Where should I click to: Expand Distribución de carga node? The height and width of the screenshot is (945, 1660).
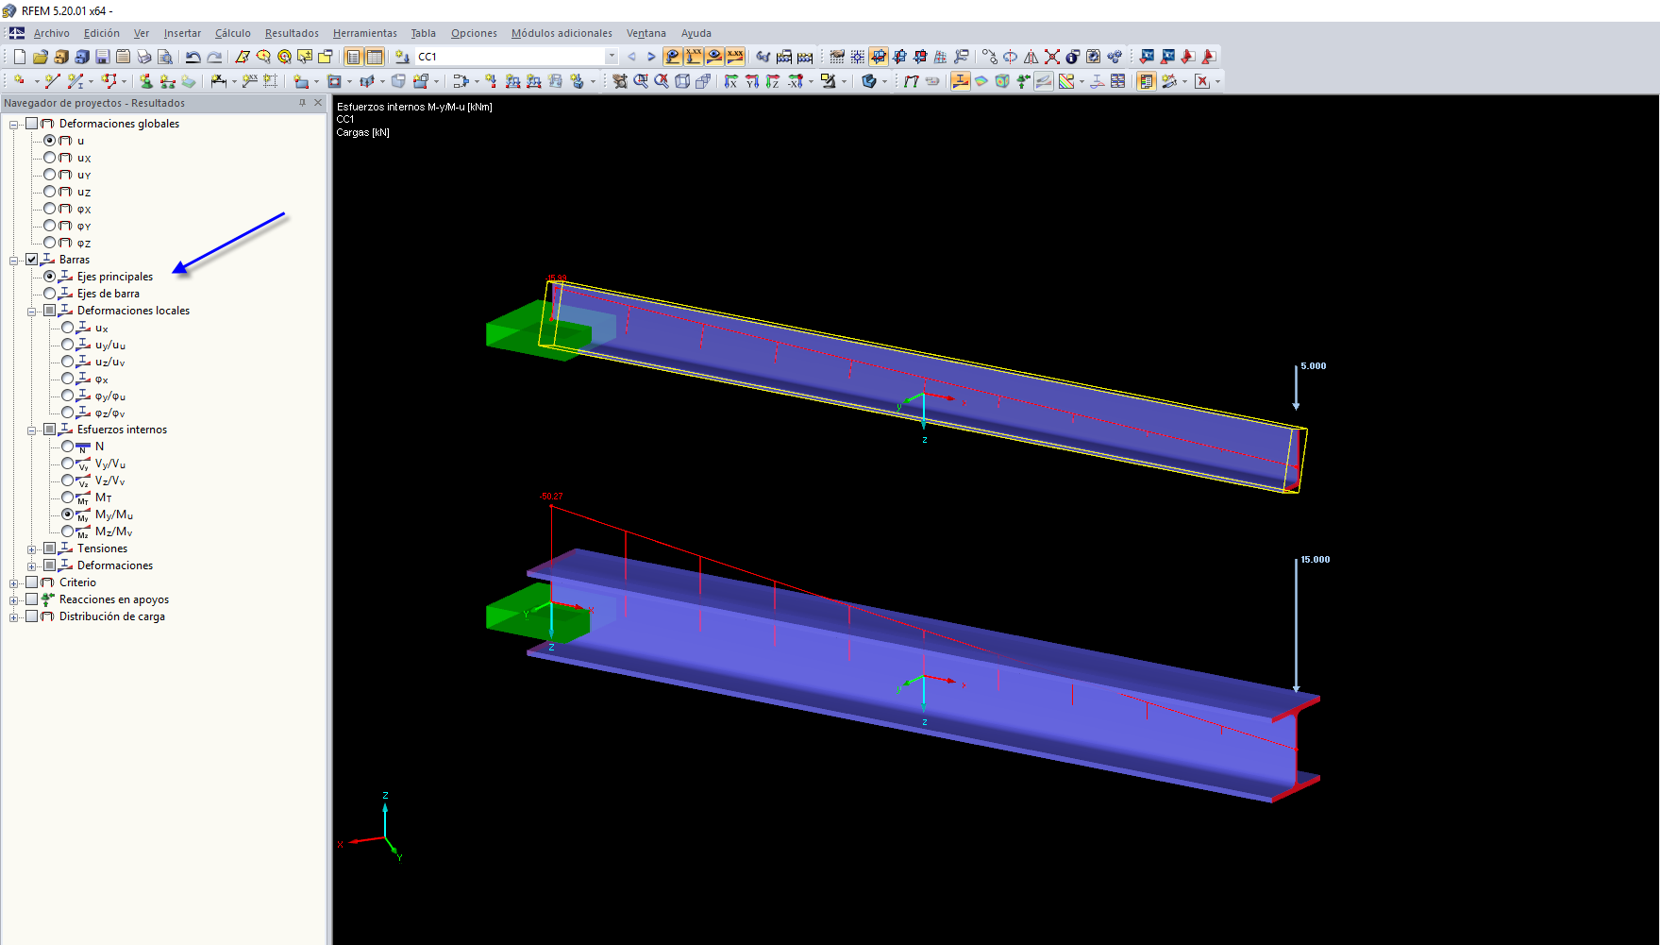click(14, 616)
